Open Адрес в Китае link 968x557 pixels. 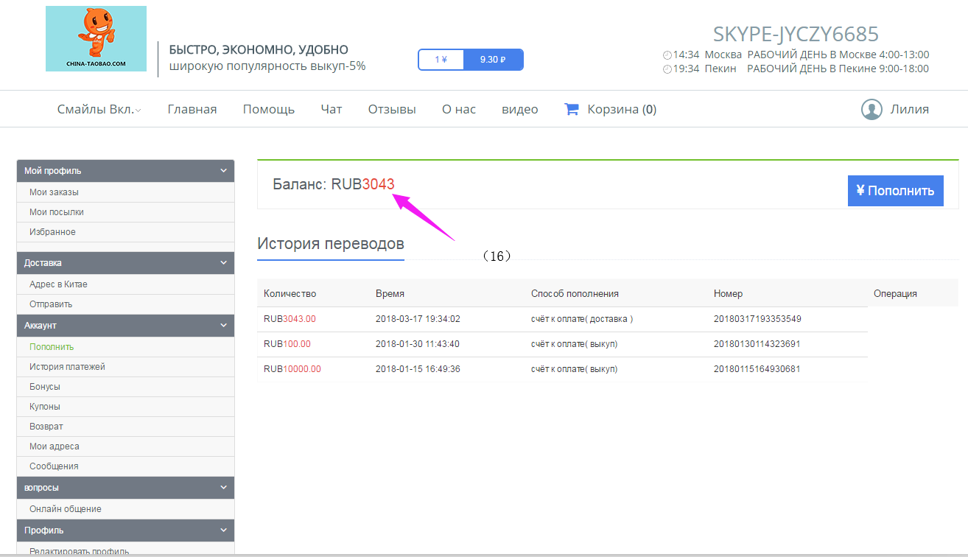[58, 284]
